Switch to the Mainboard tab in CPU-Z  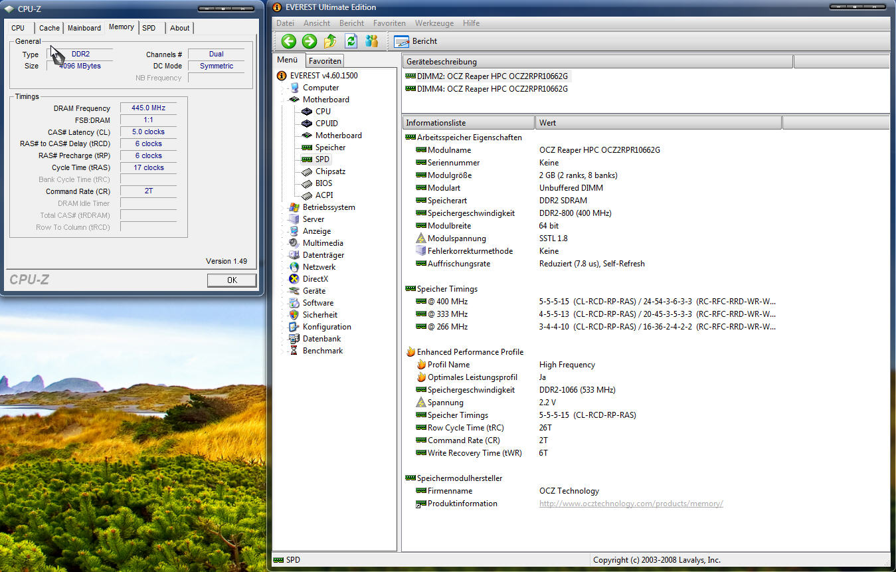pos(84,28)
